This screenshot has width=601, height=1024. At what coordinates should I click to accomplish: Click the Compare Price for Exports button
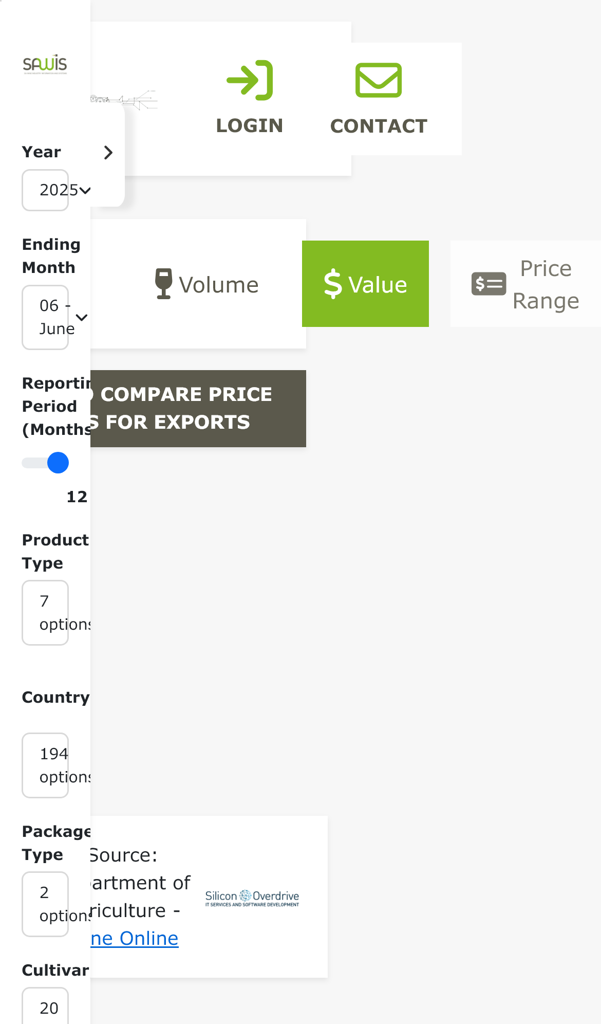(198, 409)
